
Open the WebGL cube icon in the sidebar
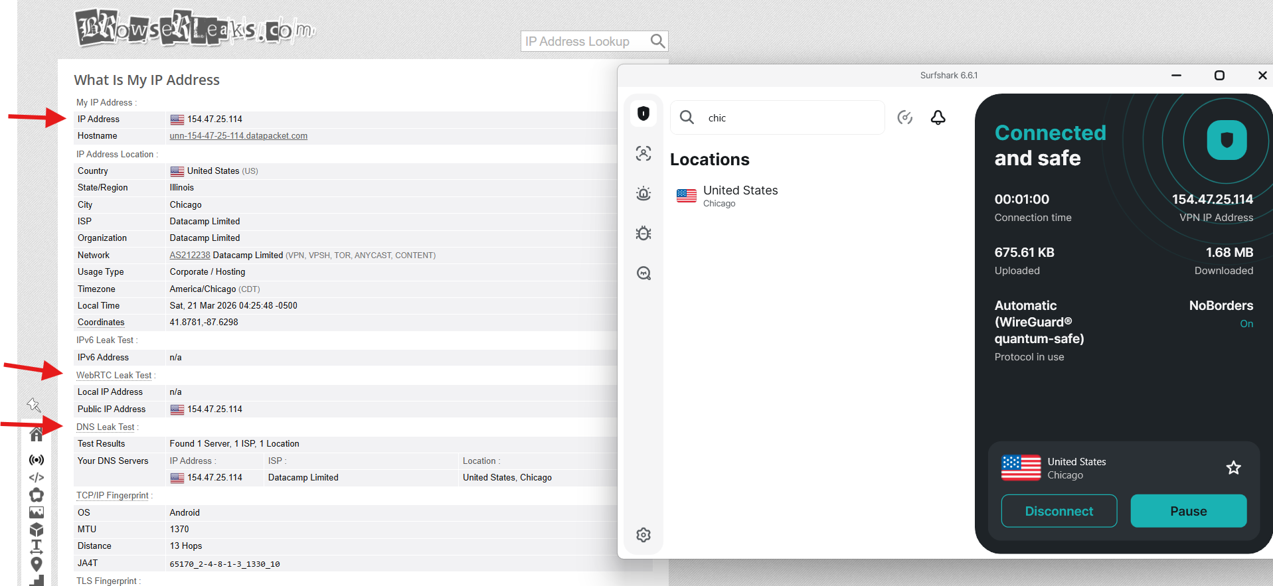(37, 530)
